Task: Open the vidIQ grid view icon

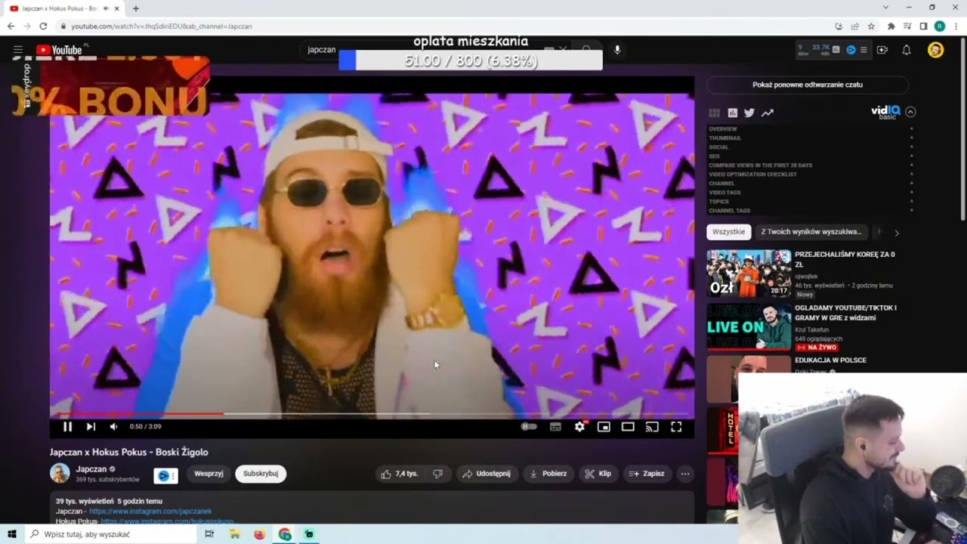Action: point(714,113)
